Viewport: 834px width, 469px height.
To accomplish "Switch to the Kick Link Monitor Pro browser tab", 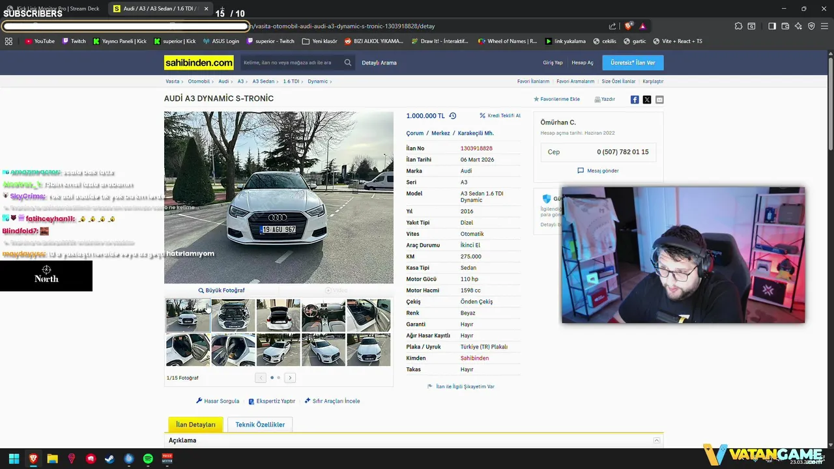I will point(52,8).
